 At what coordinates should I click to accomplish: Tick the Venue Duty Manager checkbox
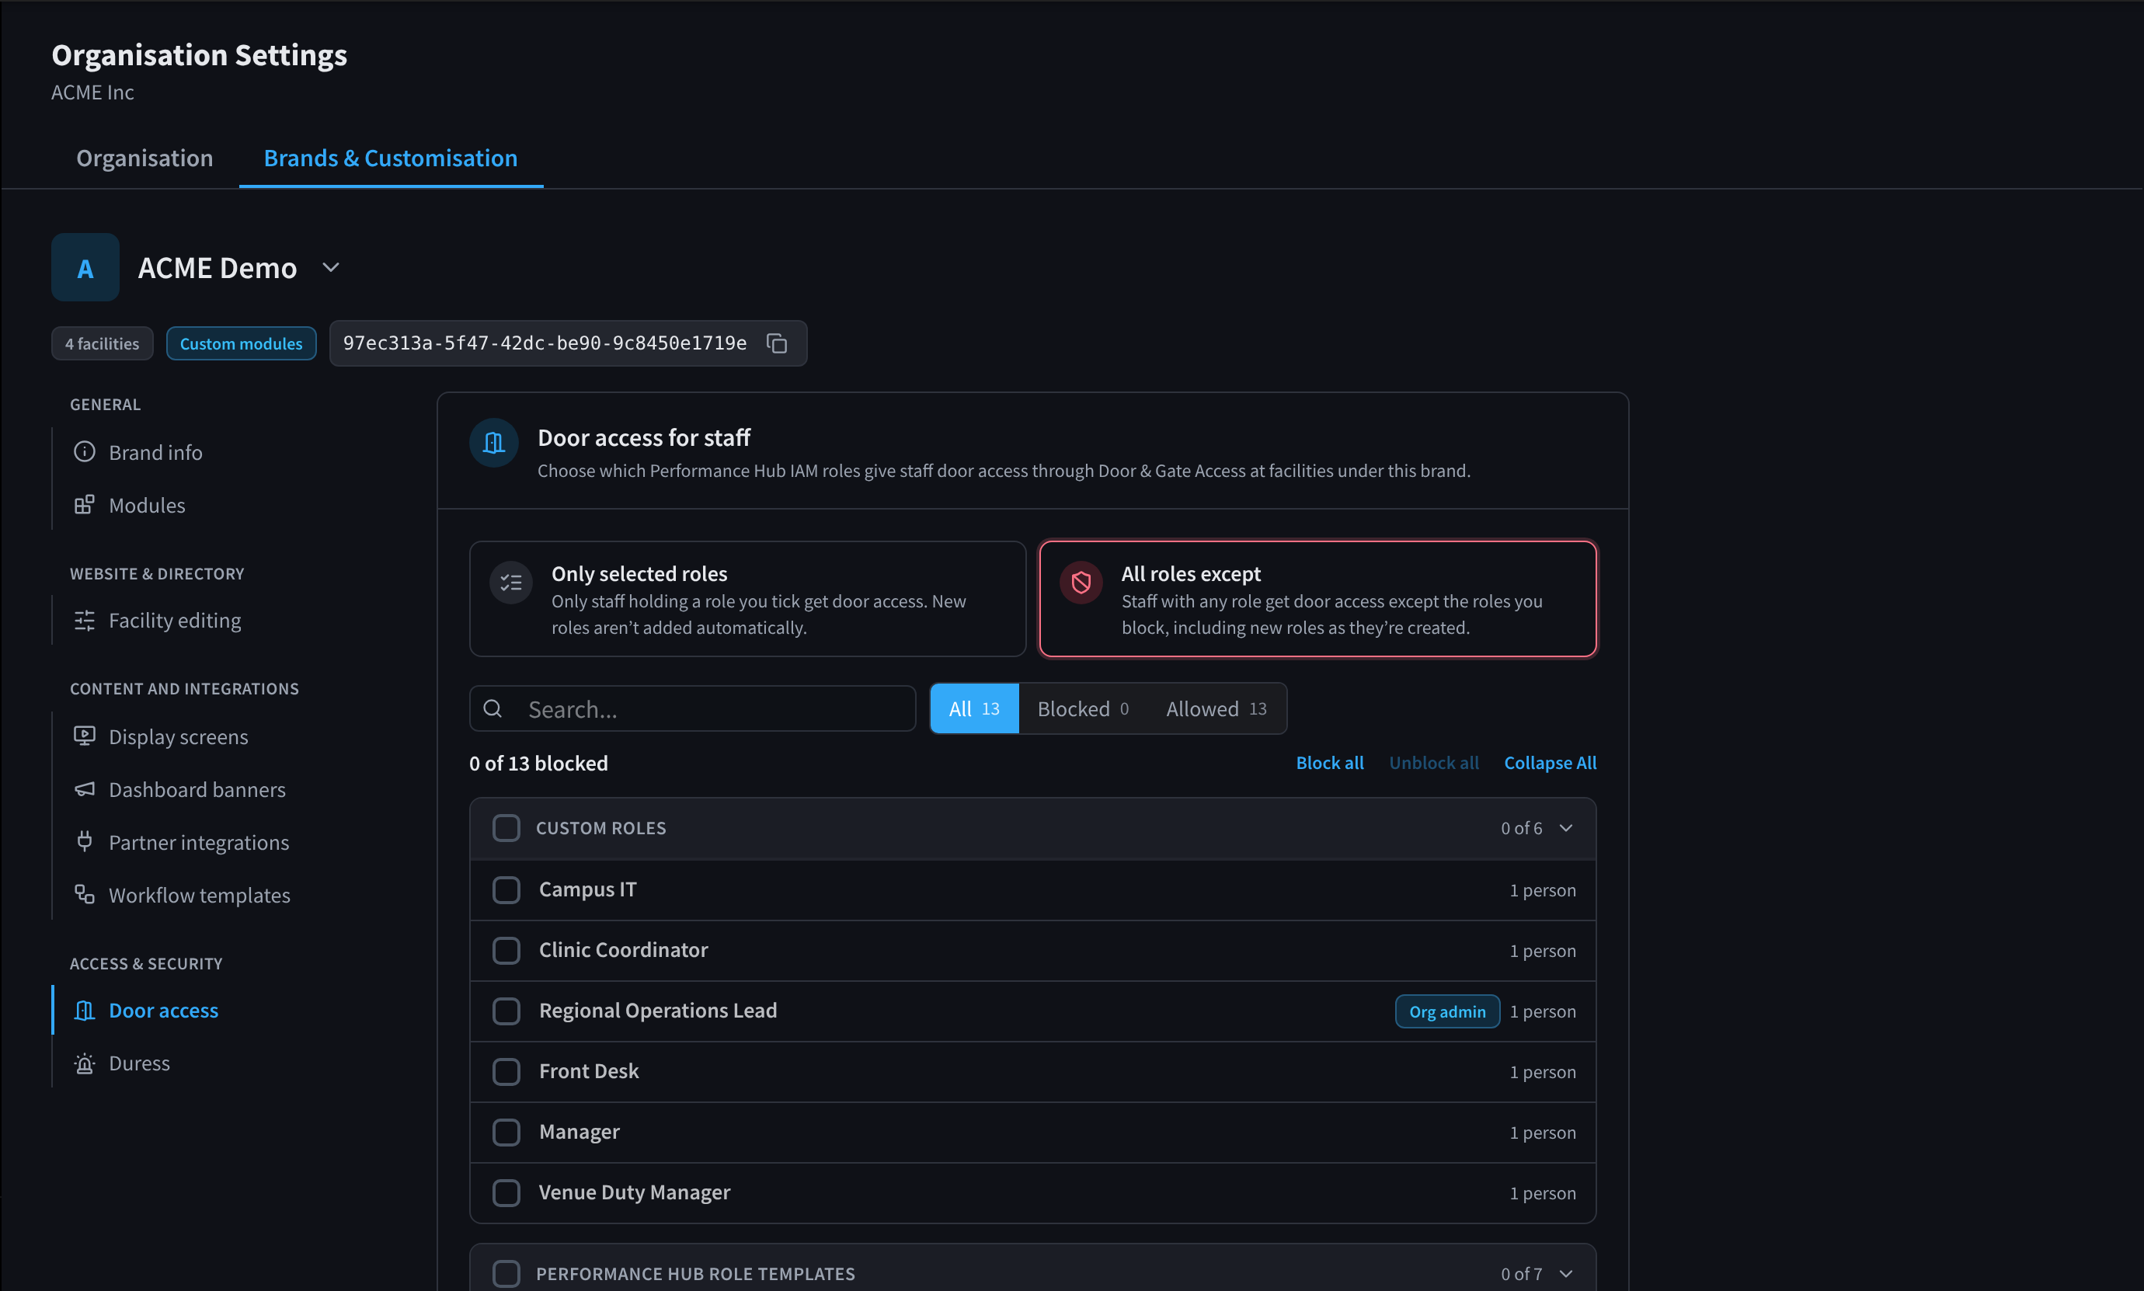click(506, 1192)
